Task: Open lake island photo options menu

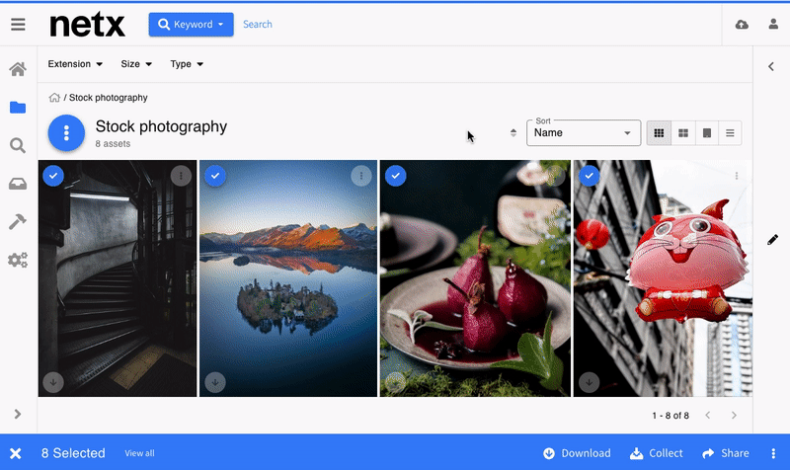Action: 361,176
